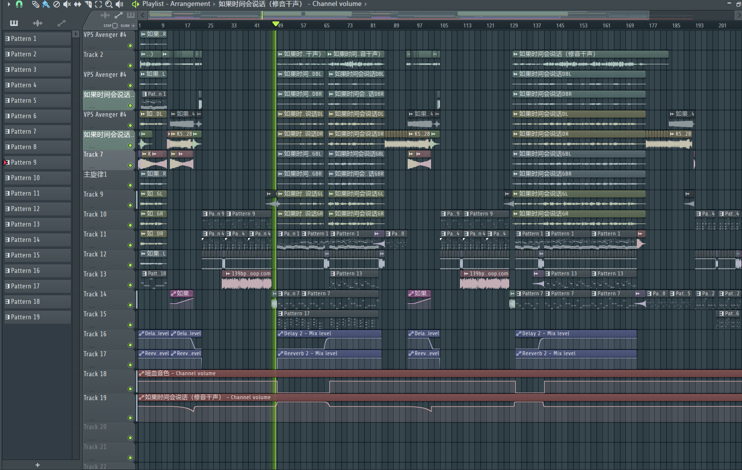Choose the Zoom magnifier tool
The image size is (742, 470).
pyautogui.click(x=109, y=4)
